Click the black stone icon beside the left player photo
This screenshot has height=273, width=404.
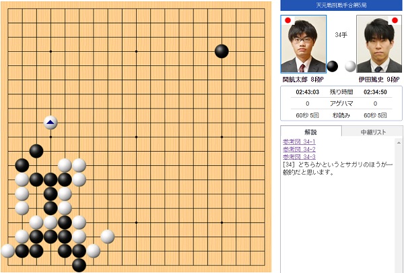click(333, 66)
